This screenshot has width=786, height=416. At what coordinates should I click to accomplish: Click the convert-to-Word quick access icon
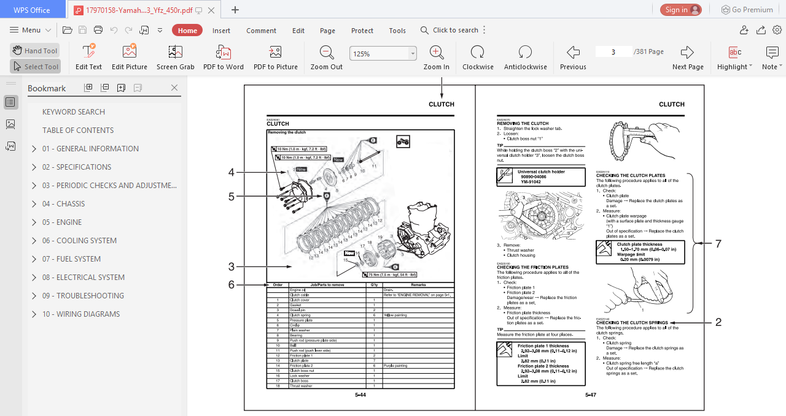[x=144, y=30]
